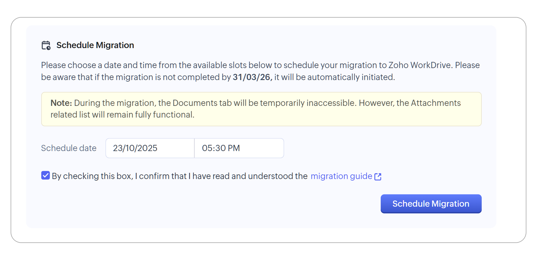Click the Schedule Migration heading text
This screenshot has height=260, width=537.
point(95,45)
